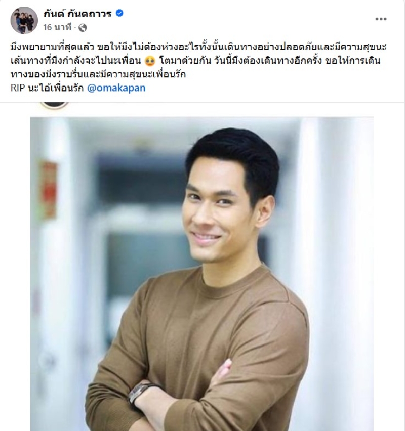This screenshot has width=405, height=431.
Task: Open the @omakapan mention link
Action: (x=116, y=88)
